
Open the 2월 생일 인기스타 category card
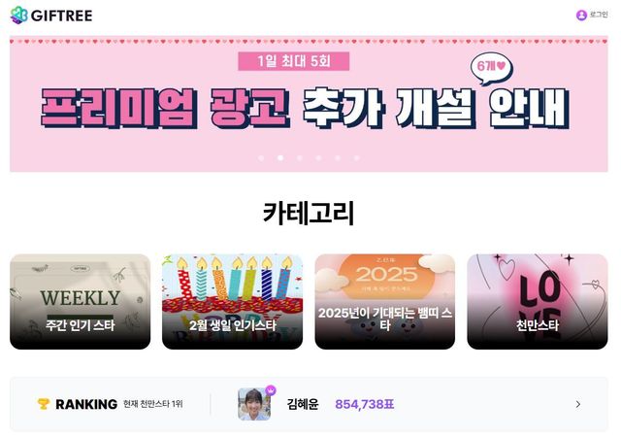[233, 302]
